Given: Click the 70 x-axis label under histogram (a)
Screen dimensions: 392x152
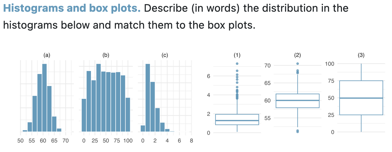Looking at the screenshot, I should click(66, 141).
